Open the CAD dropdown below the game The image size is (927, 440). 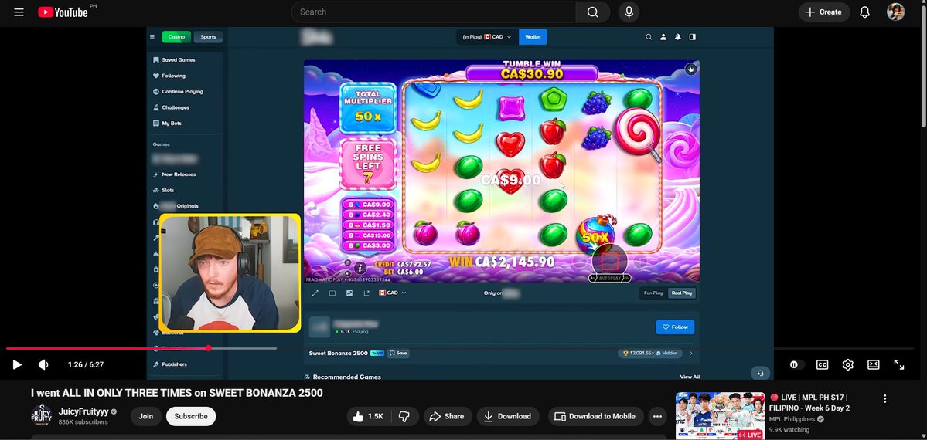pos(393,293)
